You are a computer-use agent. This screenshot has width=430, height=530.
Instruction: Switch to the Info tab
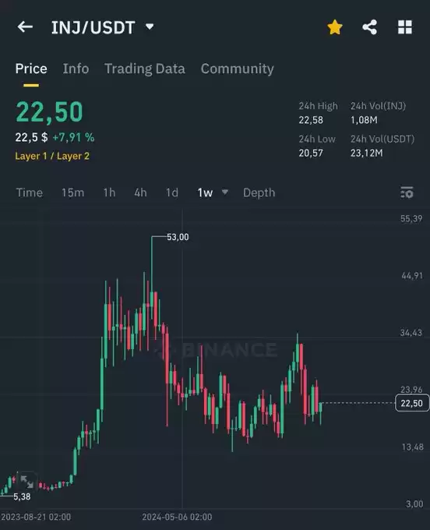tap(76, 69)
